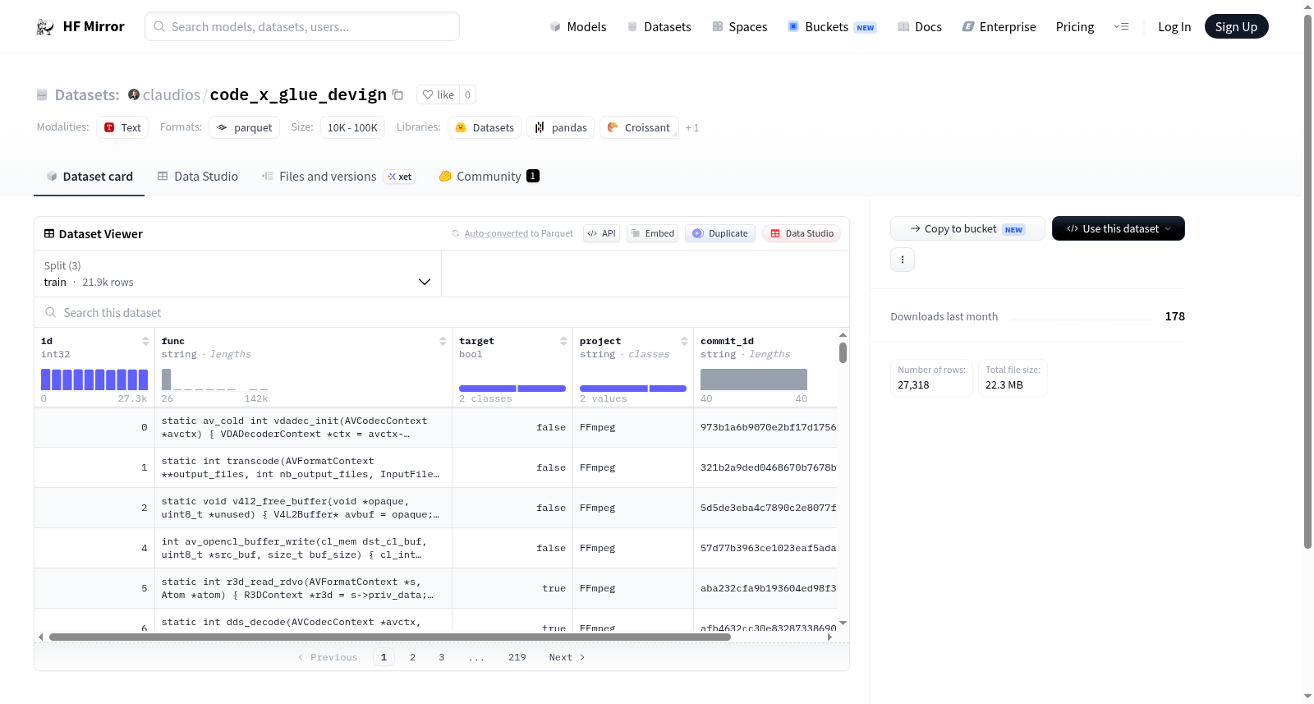This screenshot has height=704, width=1314.
Task: Click the Datasets library tag
Action: (x=485, y=127)
